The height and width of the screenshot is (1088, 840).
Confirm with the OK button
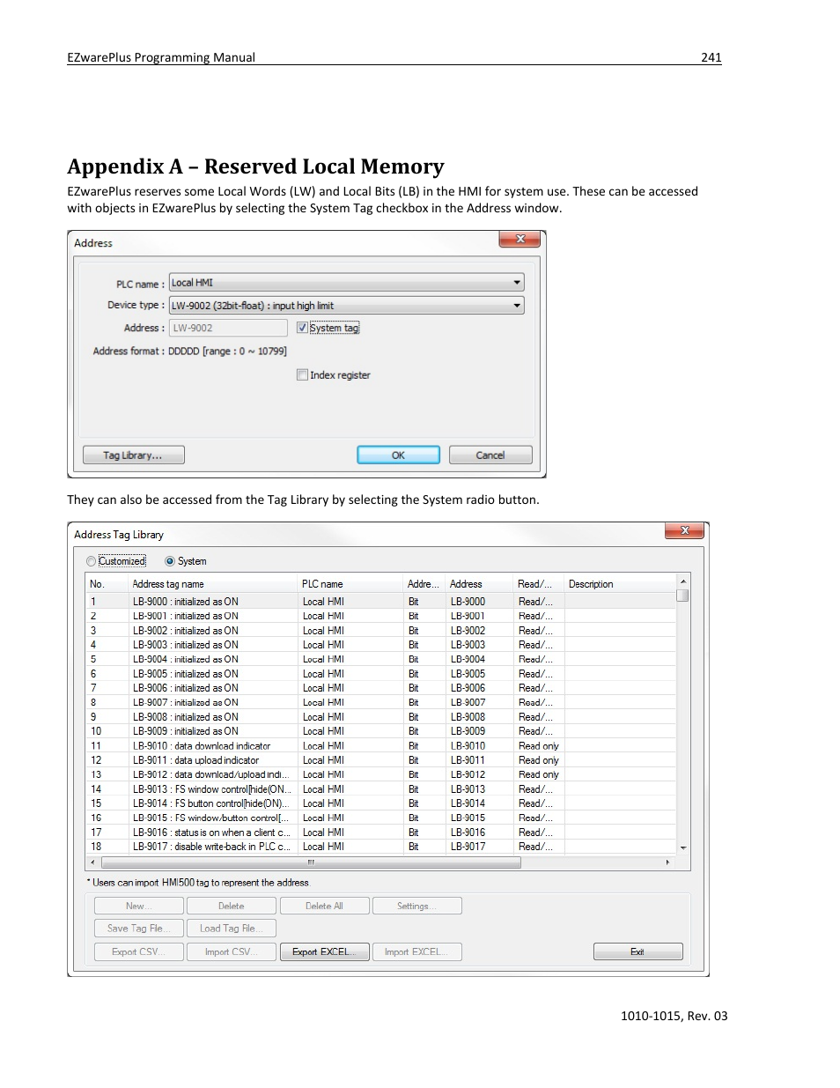coord(398,455)
